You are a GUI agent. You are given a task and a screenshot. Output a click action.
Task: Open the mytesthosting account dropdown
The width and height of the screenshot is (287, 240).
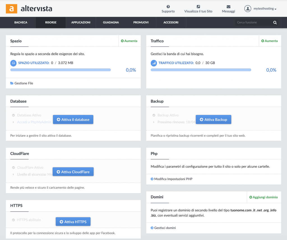pos(265,9)
